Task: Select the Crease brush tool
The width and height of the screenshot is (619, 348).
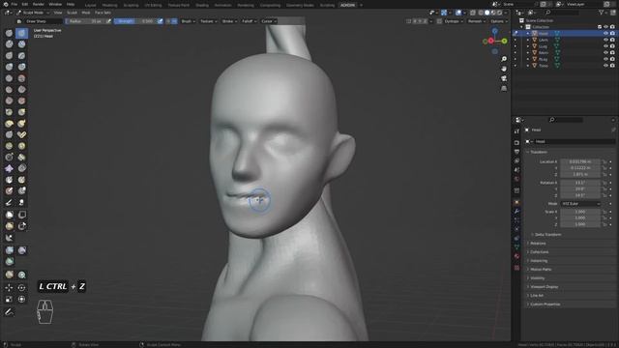Action: tap(9, 78)
